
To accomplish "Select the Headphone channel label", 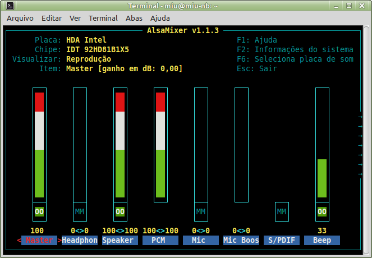I will [80, 240].
